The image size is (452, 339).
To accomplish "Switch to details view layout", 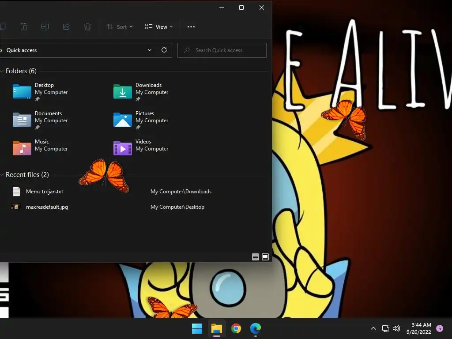I will coord(256,257).
